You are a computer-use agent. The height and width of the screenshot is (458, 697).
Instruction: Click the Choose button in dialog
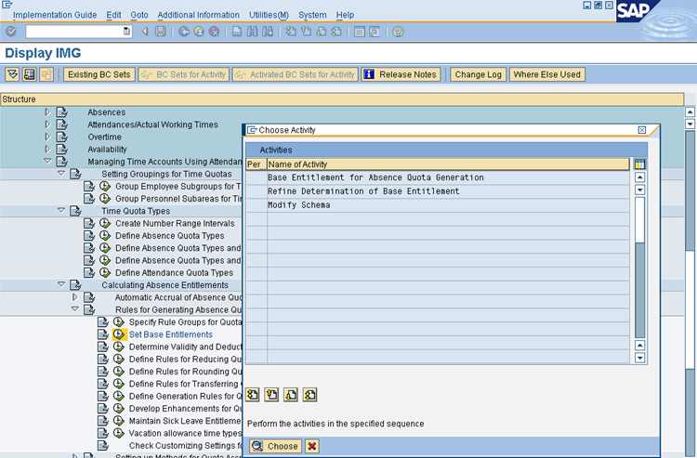pyautogui.click(x=276, y=446)
